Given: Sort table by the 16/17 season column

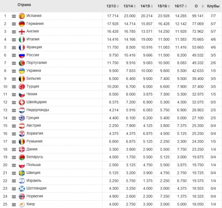Looking at the screenshot, I should coord(181,6).
